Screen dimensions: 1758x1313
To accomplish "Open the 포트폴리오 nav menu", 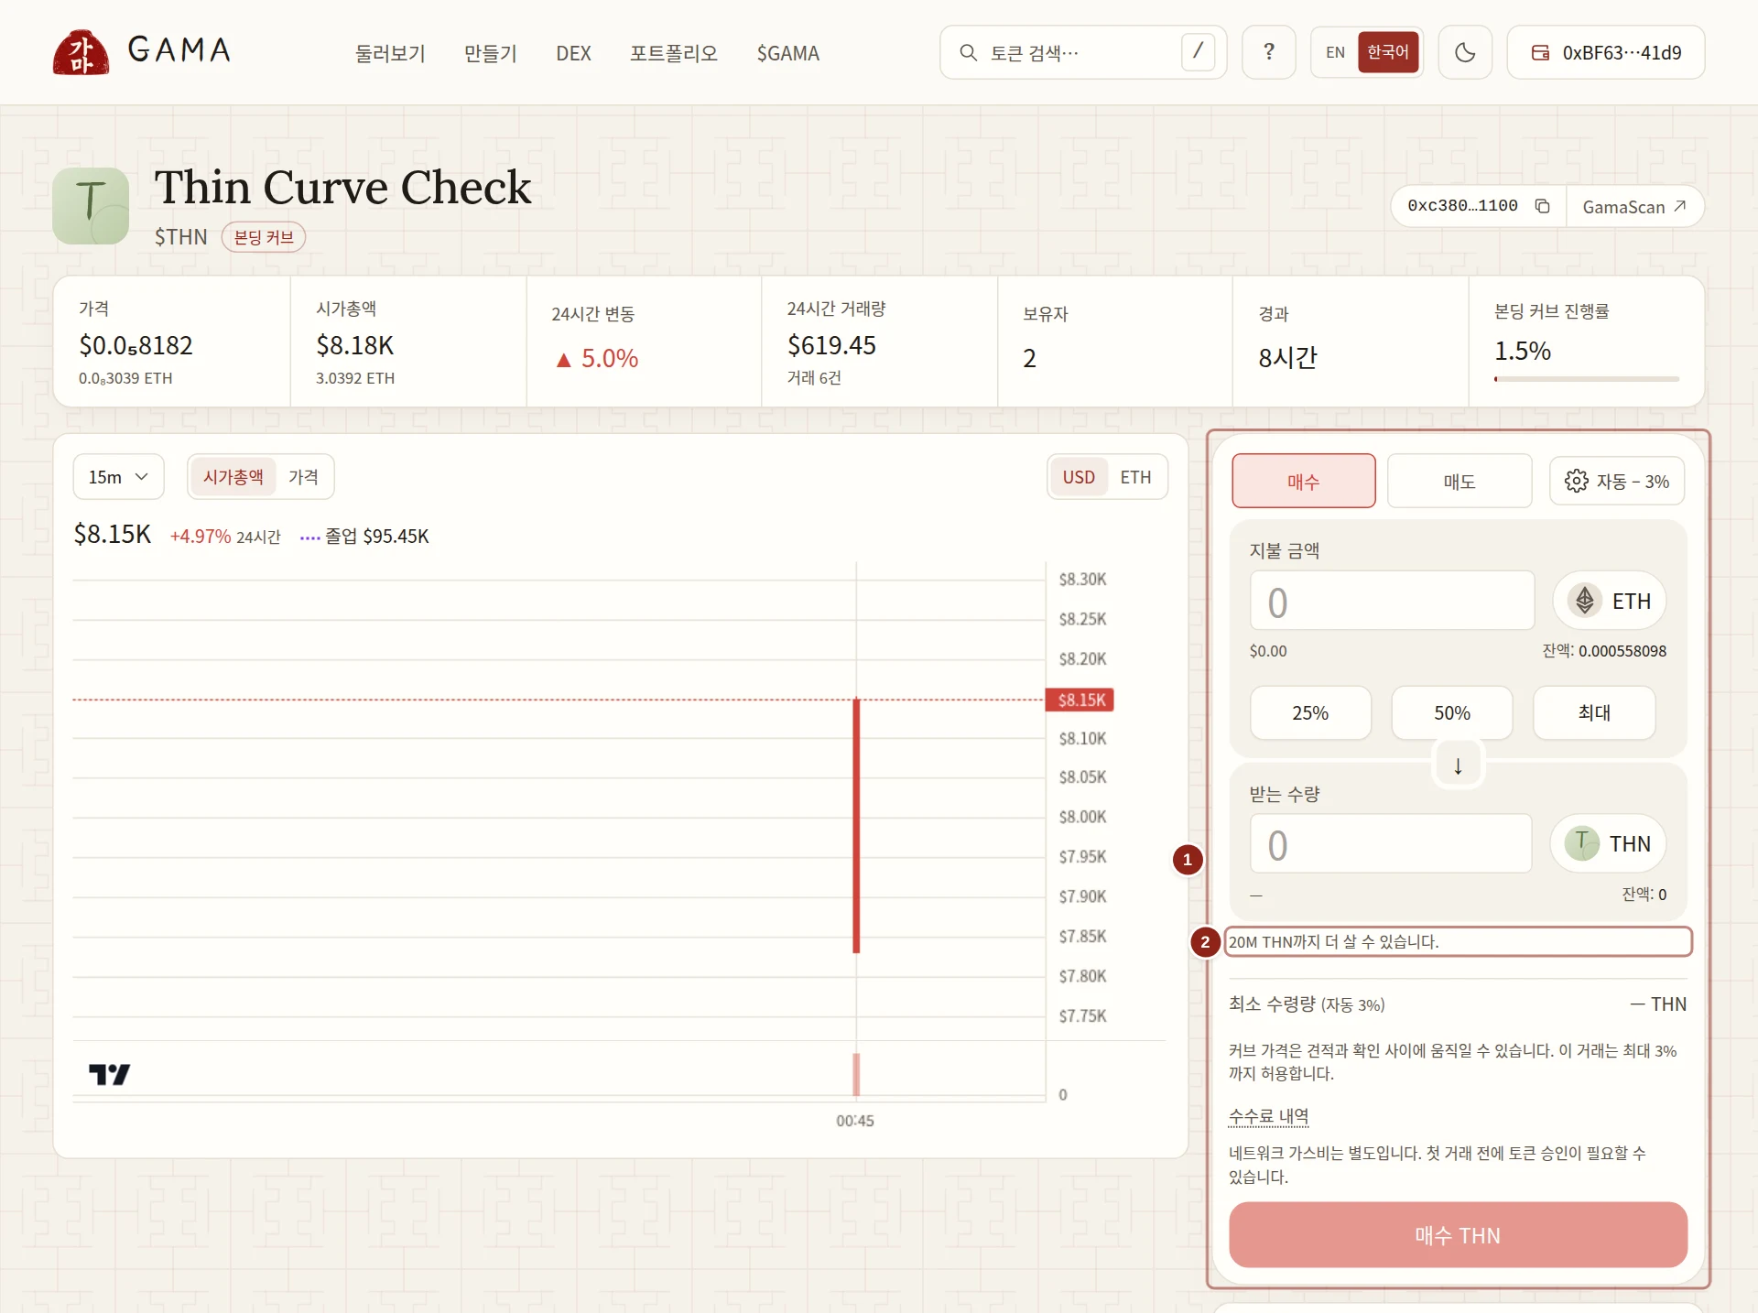I will click(x=674, y=53).
